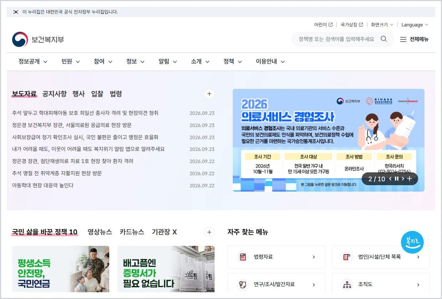Click the search magnifier icon
Screen dimensions: 442x299
pyautogui.click(x=384, y=39)
